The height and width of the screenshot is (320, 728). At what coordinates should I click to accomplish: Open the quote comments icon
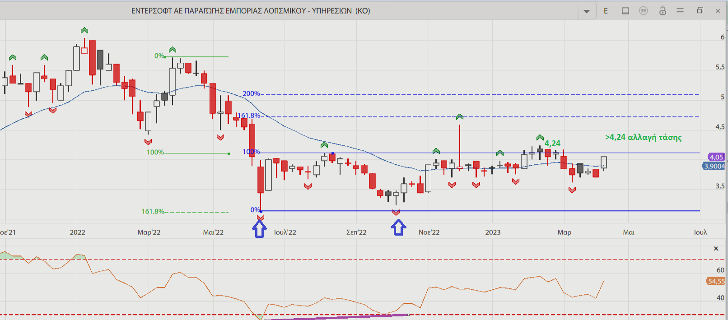pos(643,11)
